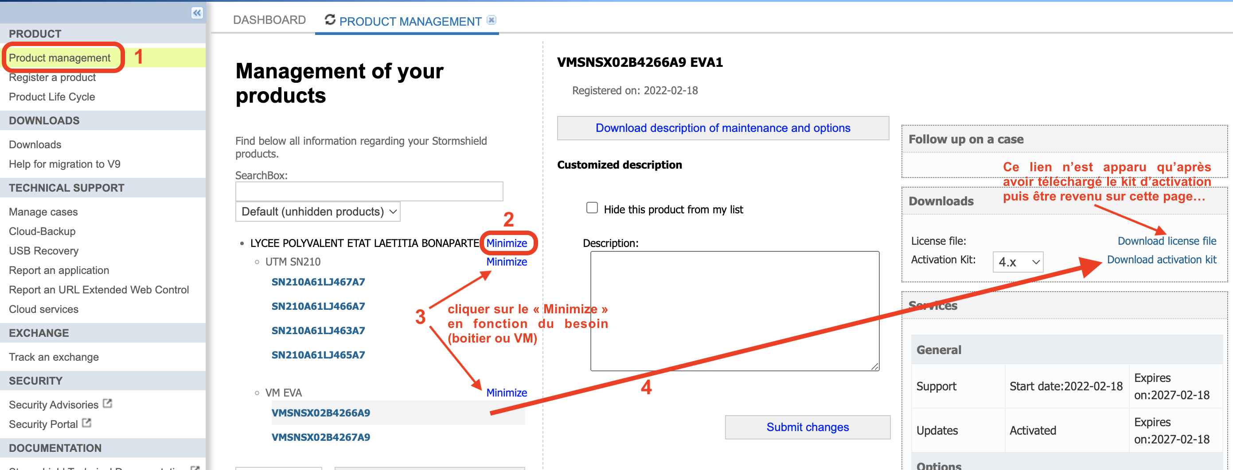Collapse the left sidebar with double-chevron icon
The image size is (1233, 470).
pos(197,13)
